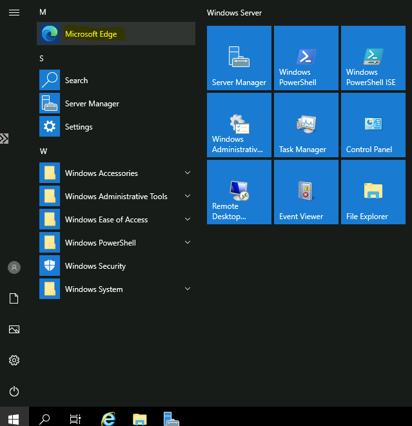Expand the Windows Administrative Tools chevron
The image size is (412, 426).
[x=188, y=196]
